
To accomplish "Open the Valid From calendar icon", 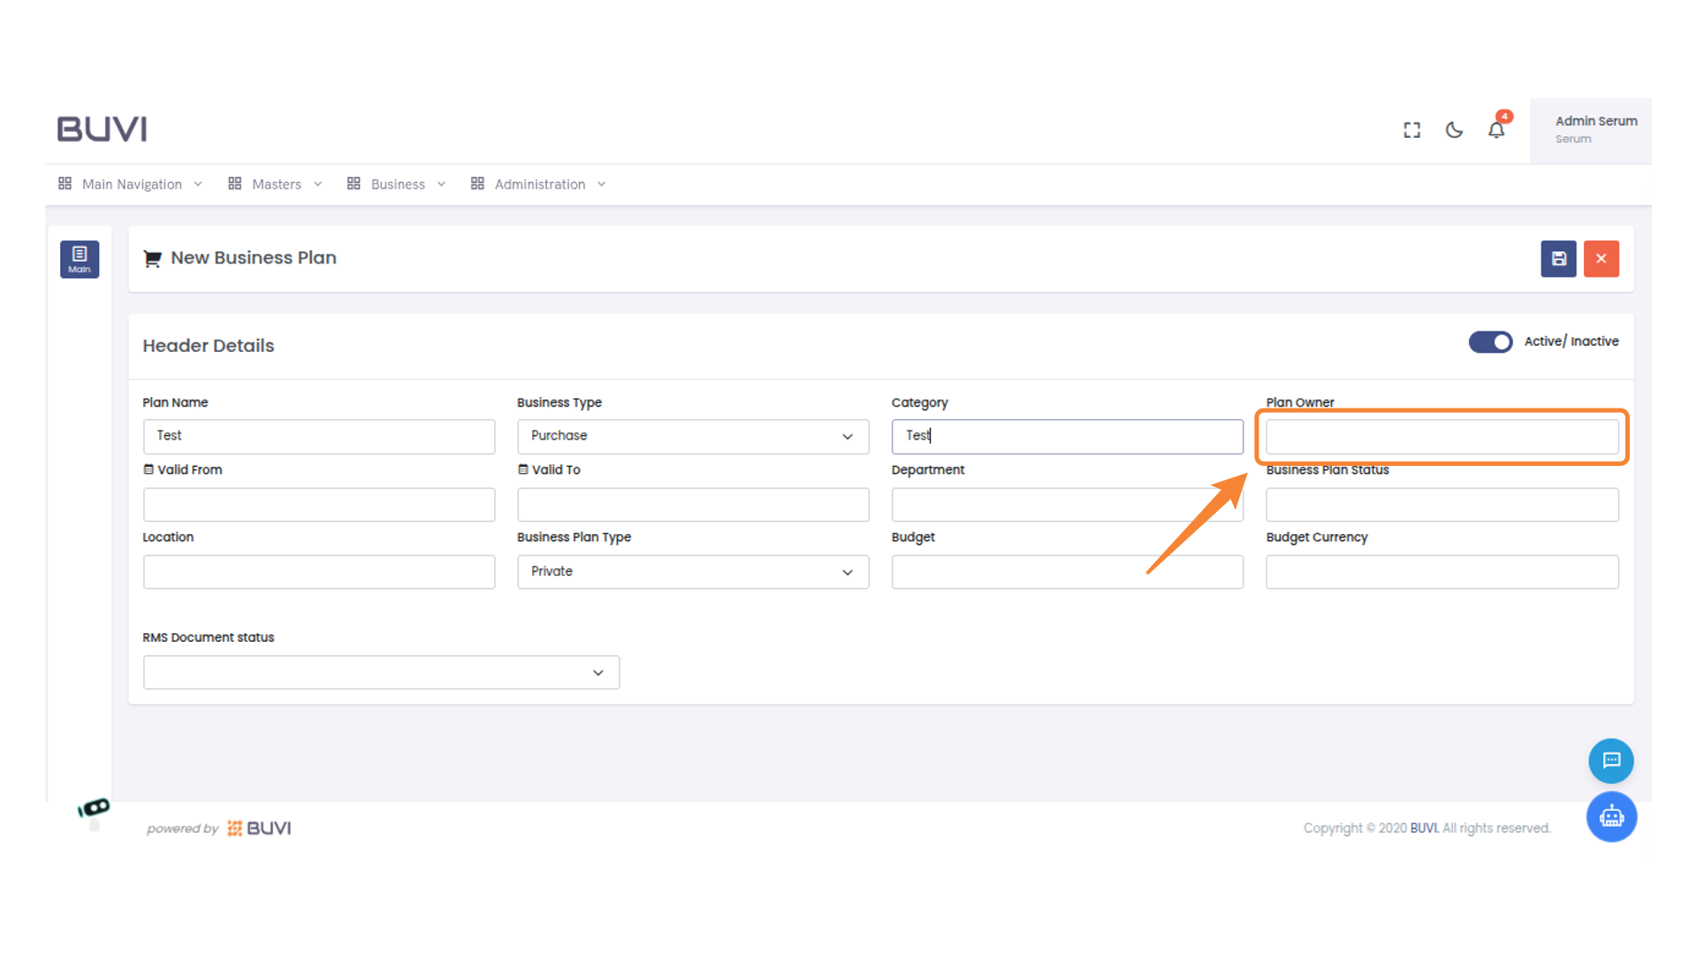I will click(x=148, y=469).
